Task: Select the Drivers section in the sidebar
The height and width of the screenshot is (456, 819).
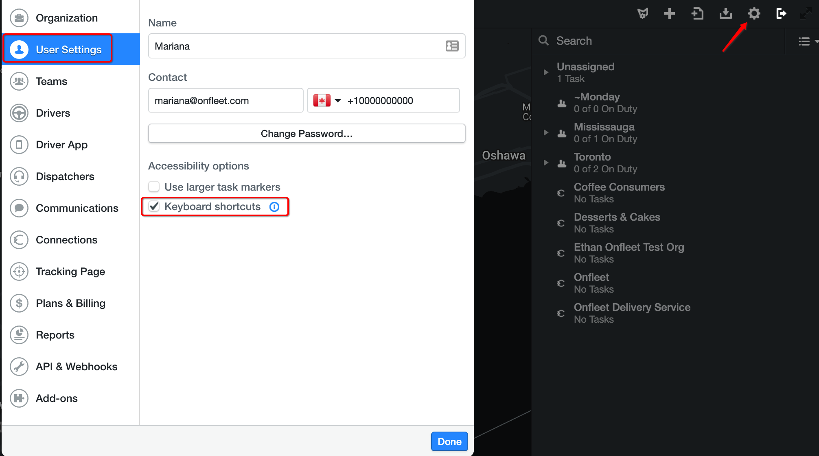Action: coord(53,113)
